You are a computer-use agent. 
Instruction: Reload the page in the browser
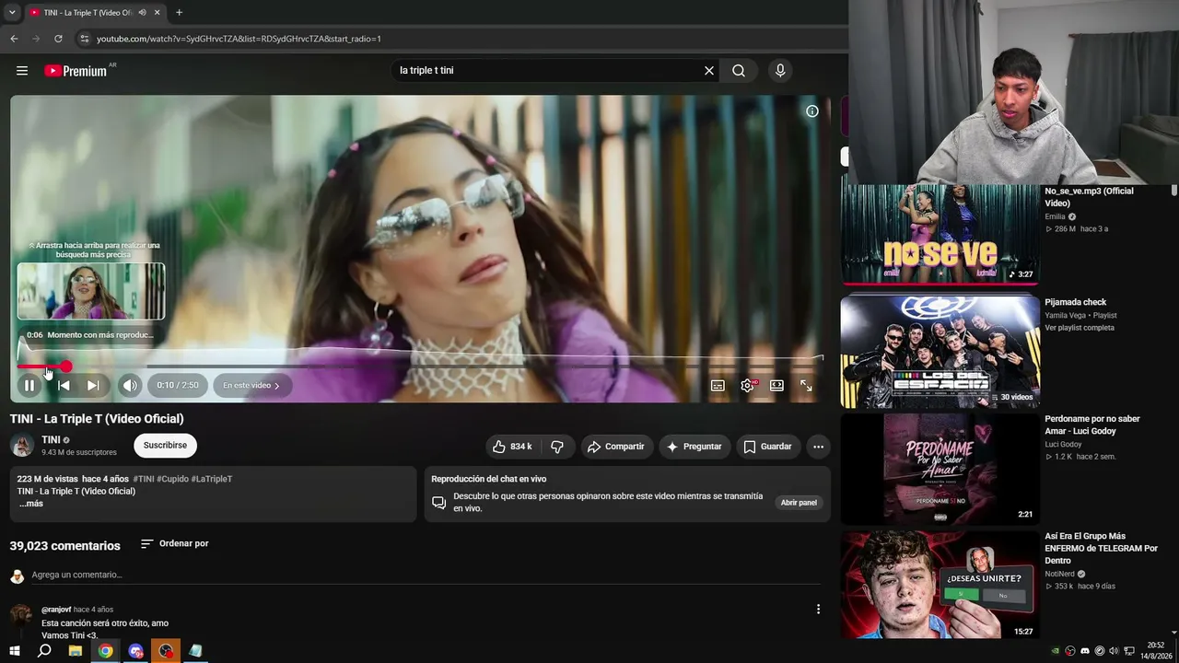tap(58, 39)
